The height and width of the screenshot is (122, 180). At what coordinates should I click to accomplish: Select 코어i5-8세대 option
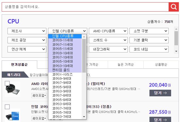coord(65,100)
